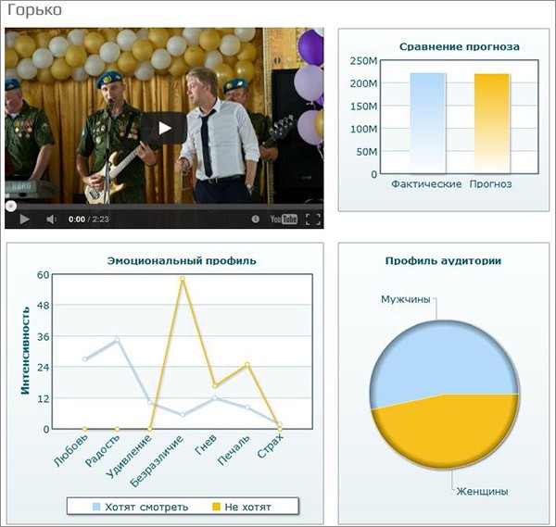This screenshot has height=527, width=556.
Task: Click the 0:00 / 2:23 time display
Action: pyautogui.click(x=89, y=220)
